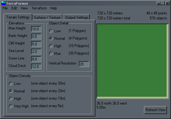Viewport: 171px width, 119px height.
Task: Click the Snow Line input field
Action: pyautogui.click(x=36, y=59)
